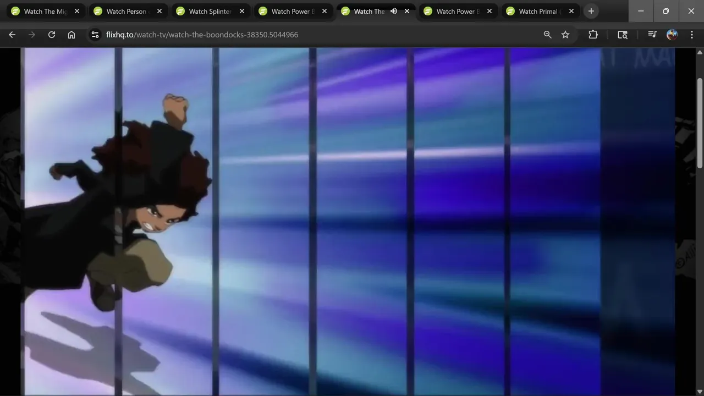Click the scrollbar up arrow
Screen dimensions: 704x396
700,52
